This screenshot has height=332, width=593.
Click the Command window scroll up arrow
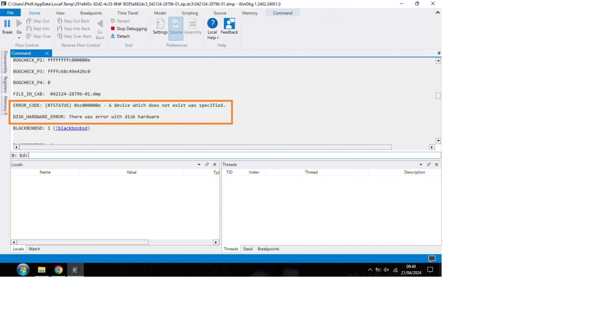[438, 61]
